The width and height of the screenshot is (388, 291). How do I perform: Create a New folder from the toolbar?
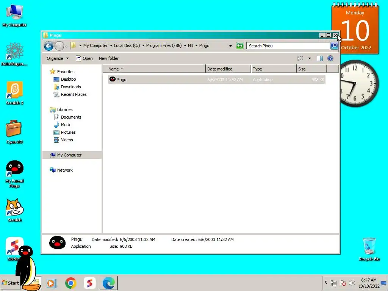109,58
